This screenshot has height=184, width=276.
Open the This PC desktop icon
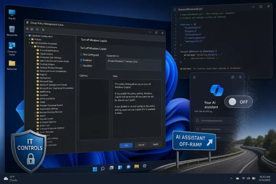point(12,14)
